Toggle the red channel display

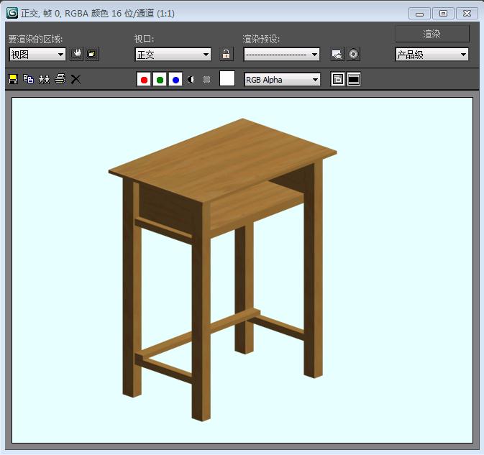click(x=144, y=80)
